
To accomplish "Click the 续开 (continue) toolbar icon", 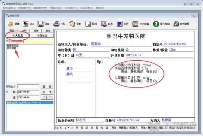I will click(25, 24).
